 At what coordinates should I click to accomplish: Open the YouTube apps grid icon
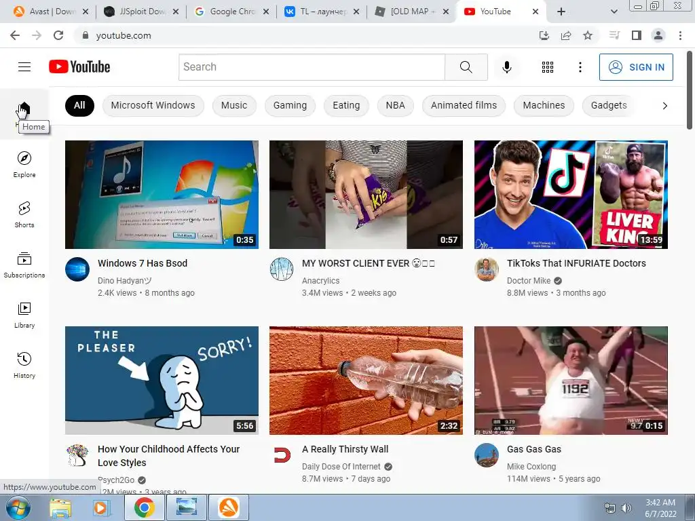[x=548, y=67]
